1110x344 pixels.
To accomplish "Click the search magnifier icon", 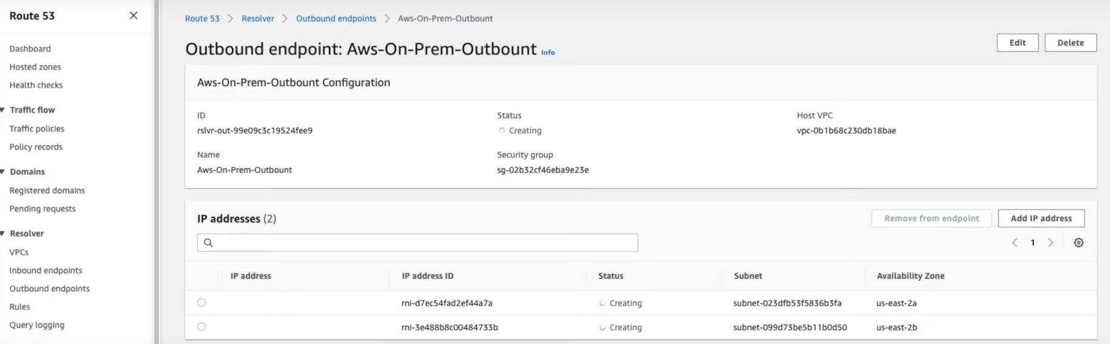I will tap(208, 243).
